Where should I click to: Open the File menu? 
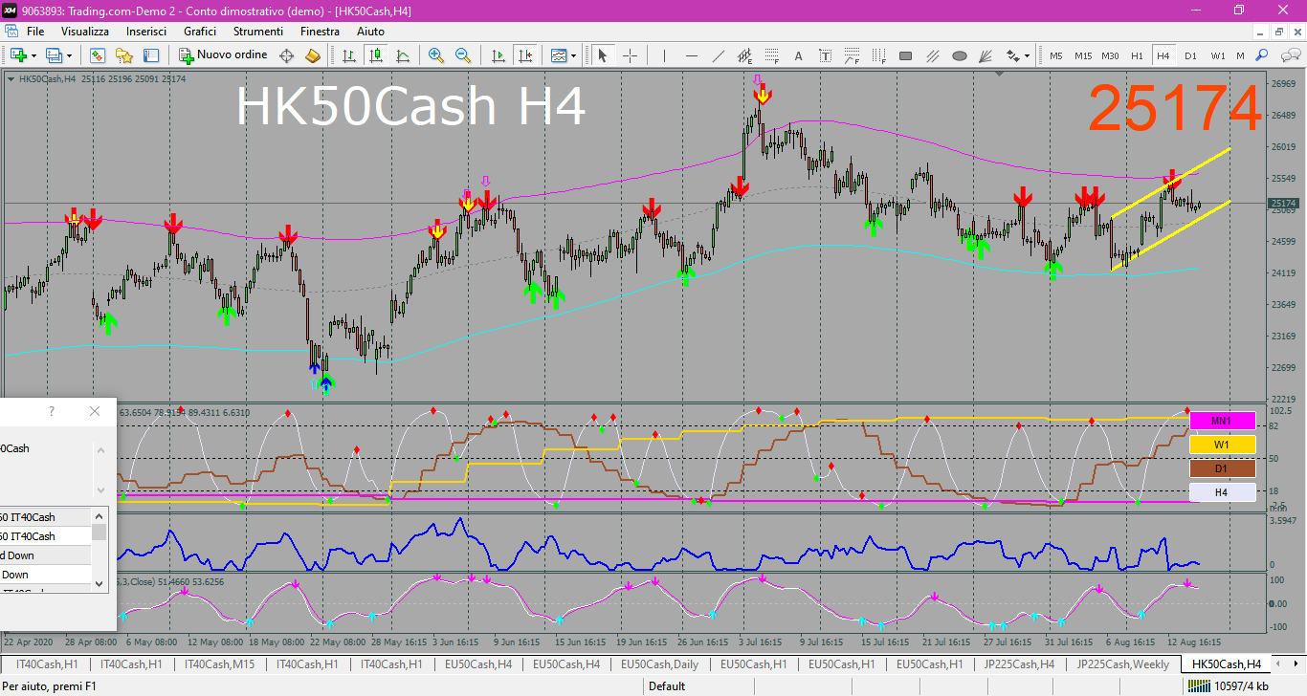[35, 32]
